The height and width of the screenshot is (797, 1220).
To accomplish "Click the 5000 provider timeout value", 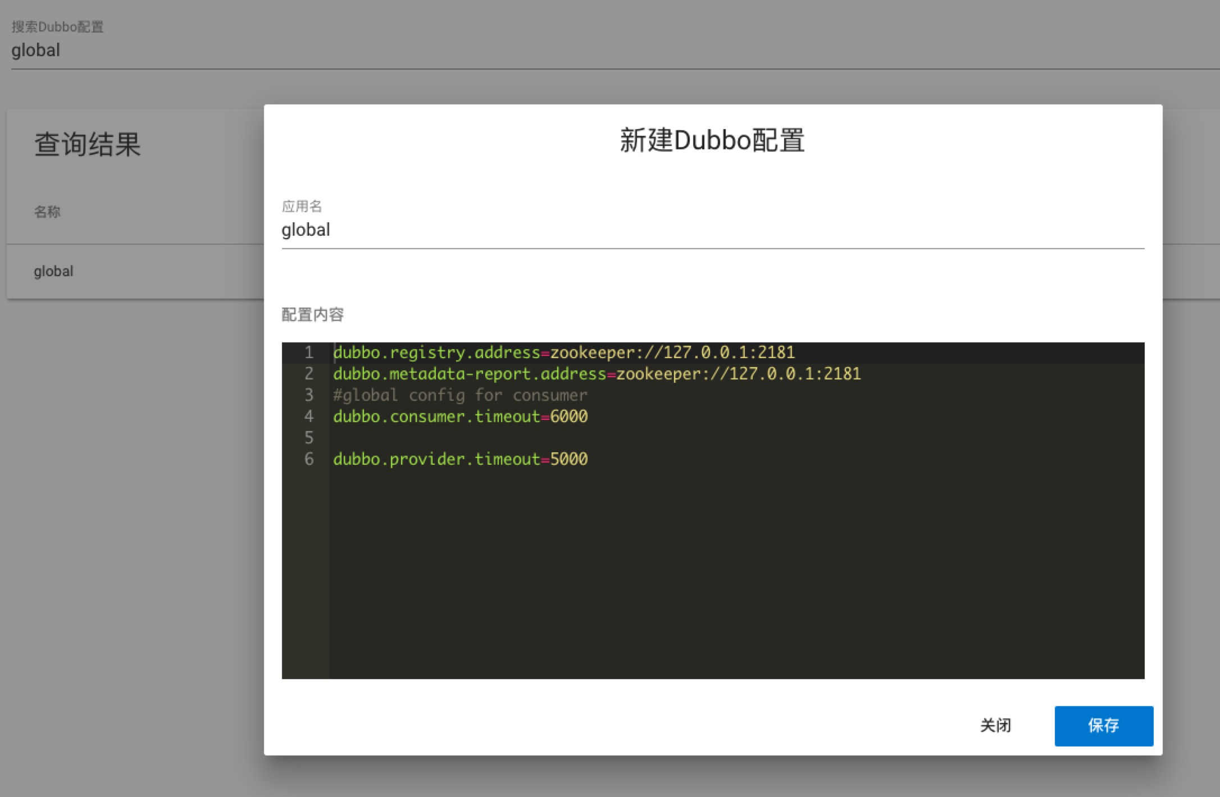I will pos(569,459).
